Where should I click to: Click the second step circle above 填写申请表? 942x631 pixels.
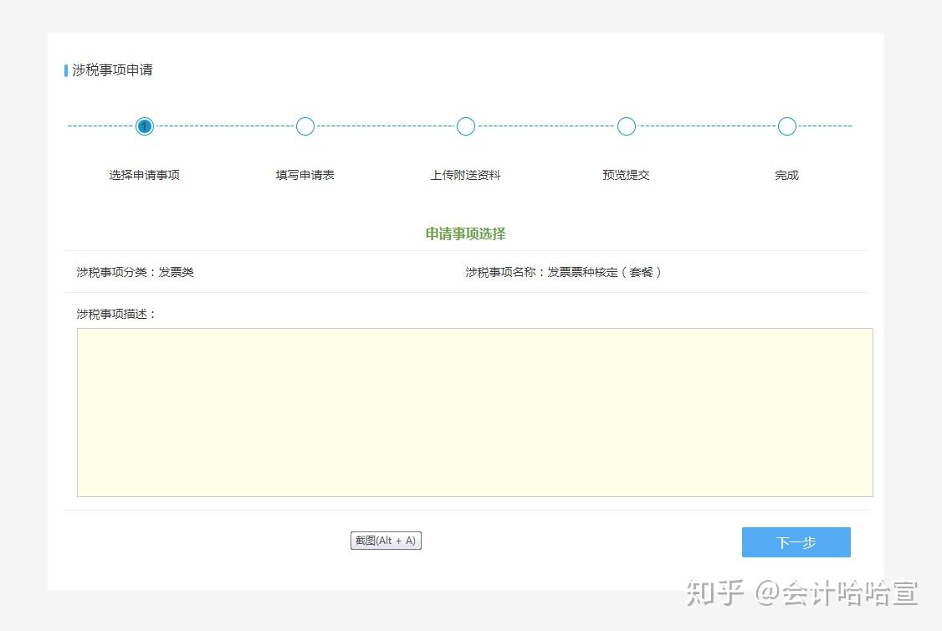[x=305, y=126]
